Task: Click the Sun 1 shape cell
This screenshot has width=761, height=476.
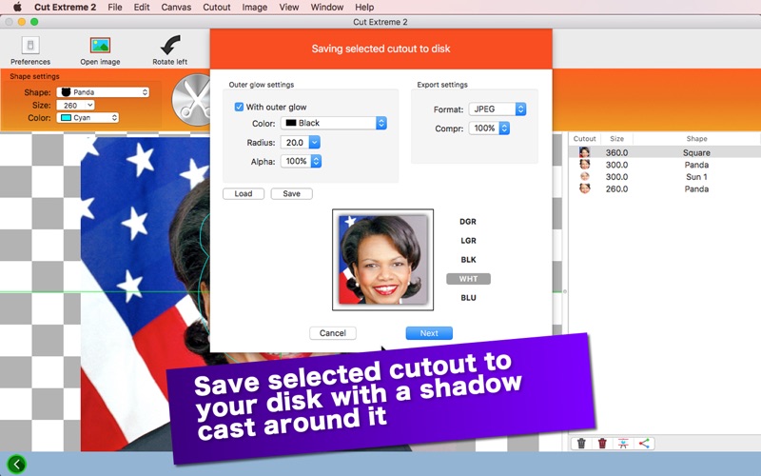Action: click(696, 177)
